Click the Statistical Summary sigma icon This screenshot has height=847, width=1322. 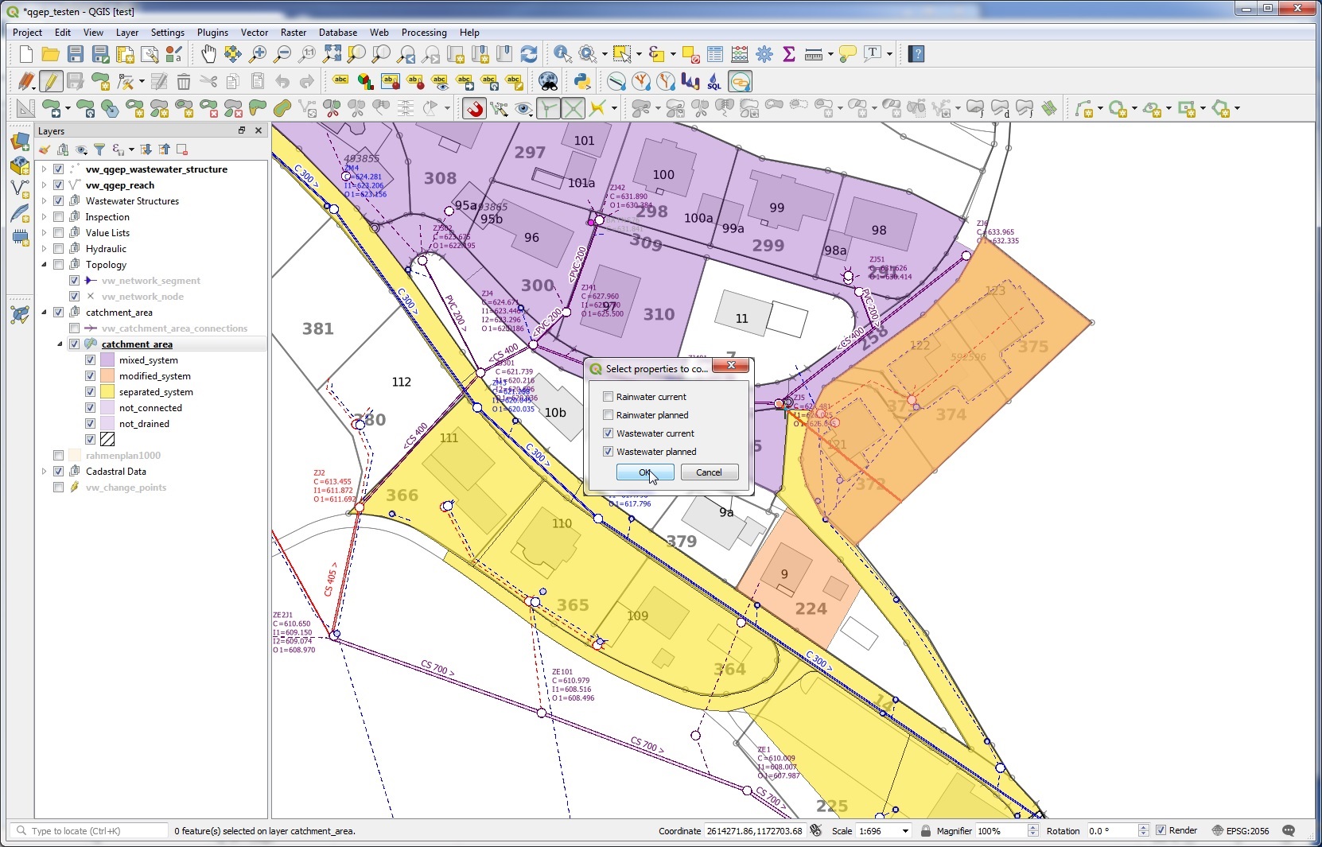[789, 54]
